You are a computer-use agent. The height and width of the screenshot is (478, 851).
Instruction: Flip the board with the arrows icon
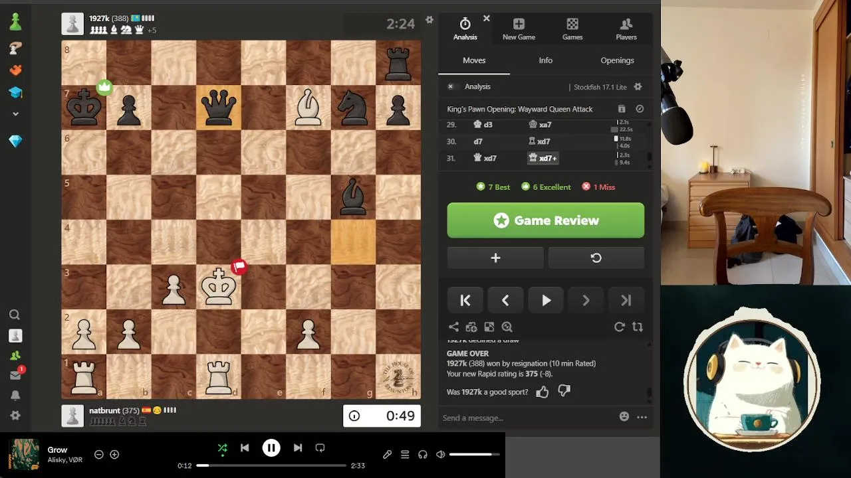click(637, 327)
